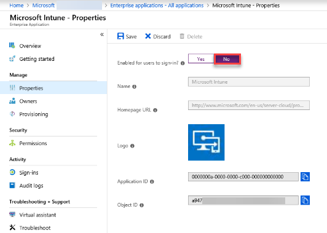The height and width of the screenshot is (233, 327).
Task: Copy the Object ID to clipboard
Action: (305, 200)
